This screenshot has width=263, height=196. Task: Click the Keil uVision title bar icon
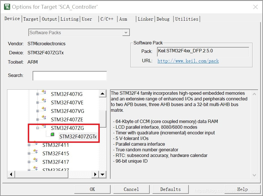click(x=7, y=7)
